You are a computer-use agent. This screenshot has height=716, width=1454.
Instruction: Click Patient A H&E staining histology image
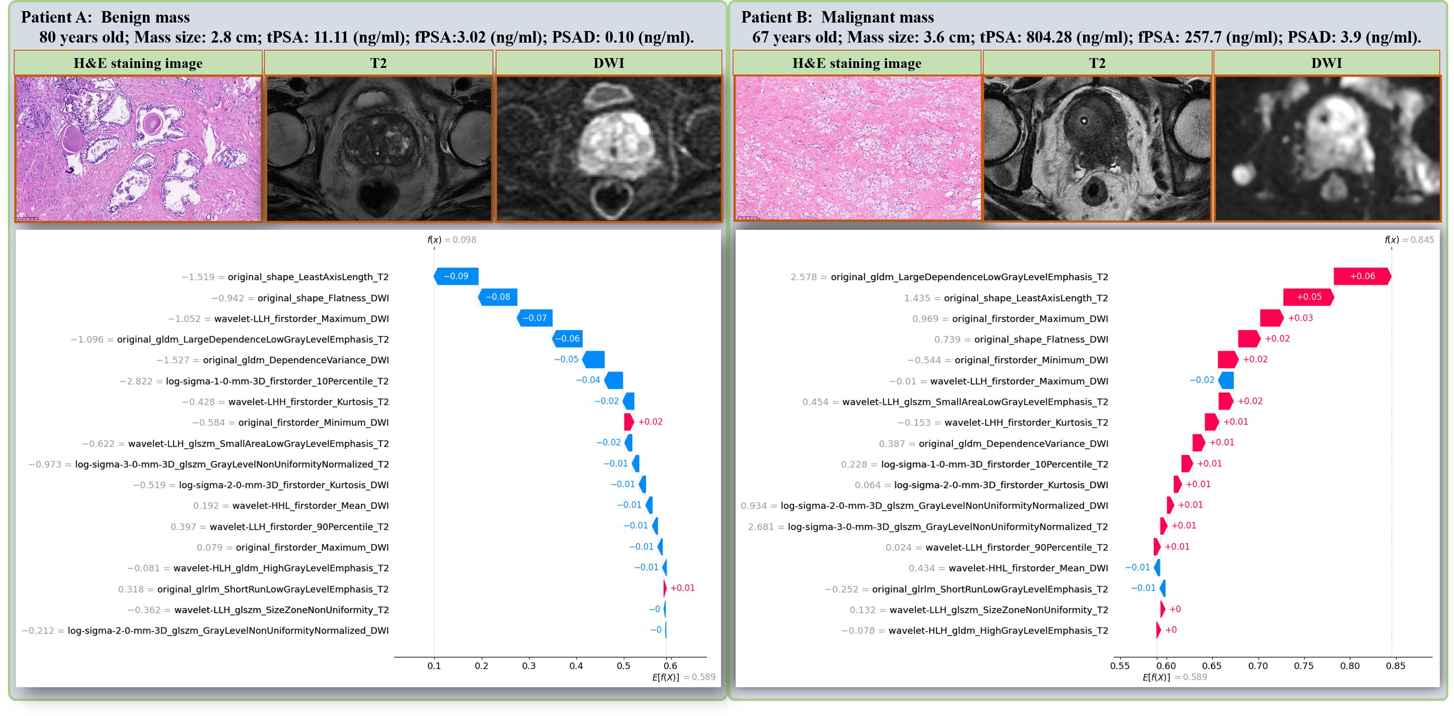coord(138,149)
